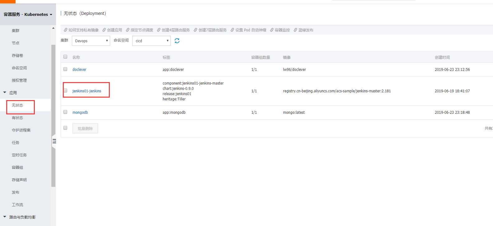Click the 容器组数量 column header
493x226 pixels.
[261, 57]
